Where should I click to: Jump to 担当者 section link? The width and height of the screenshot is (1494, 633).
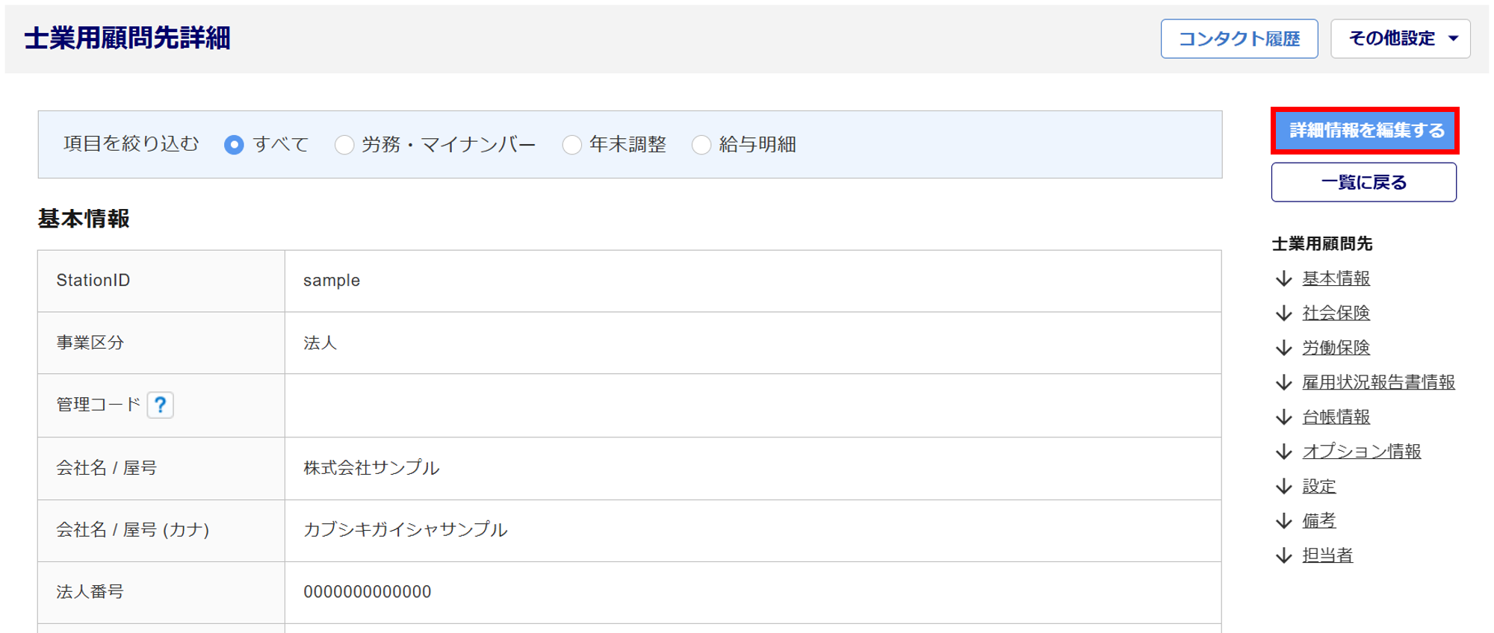[x=1327, y=555]
